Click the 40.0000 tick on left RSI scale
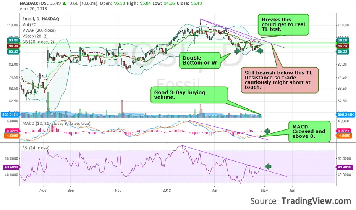 [x=12, y=175]
